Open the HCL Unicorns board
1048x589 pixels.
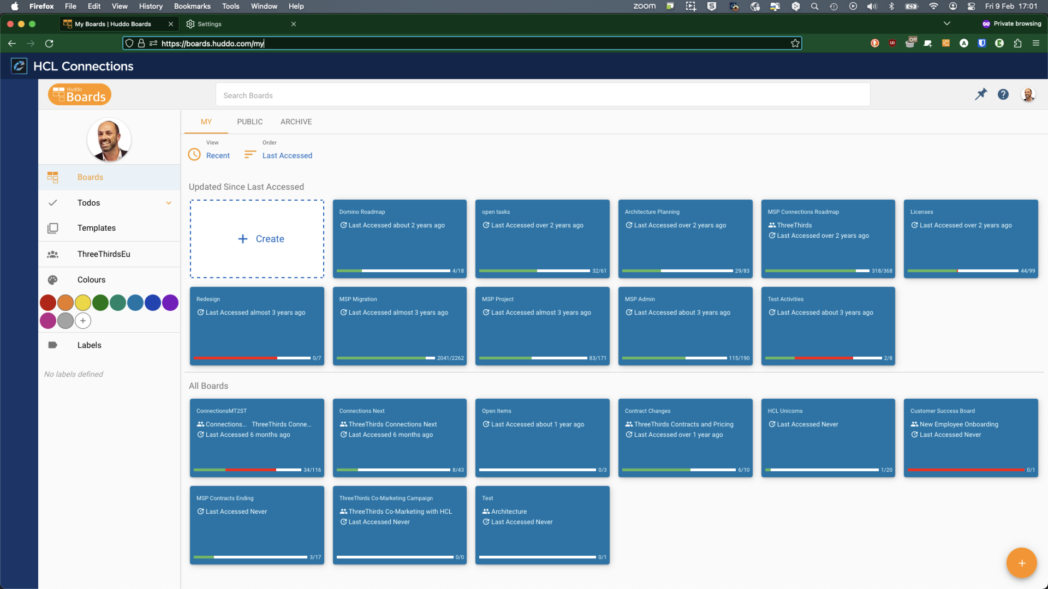click(x=828, y=438)
